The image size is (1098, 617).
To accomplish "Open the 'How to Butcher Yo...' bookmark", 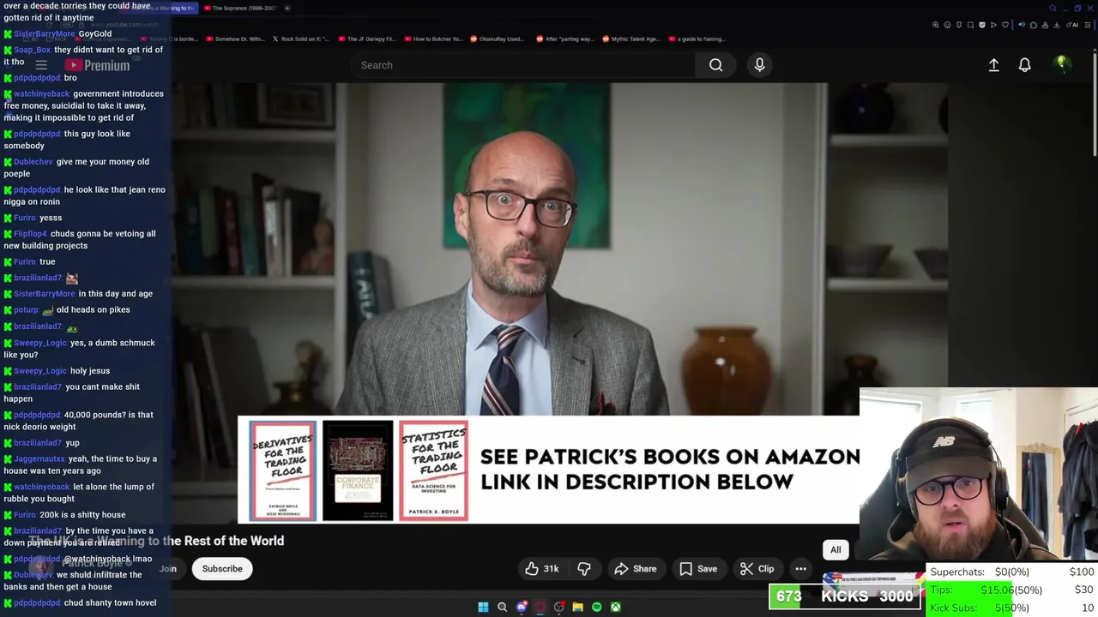I will (432, 39).
